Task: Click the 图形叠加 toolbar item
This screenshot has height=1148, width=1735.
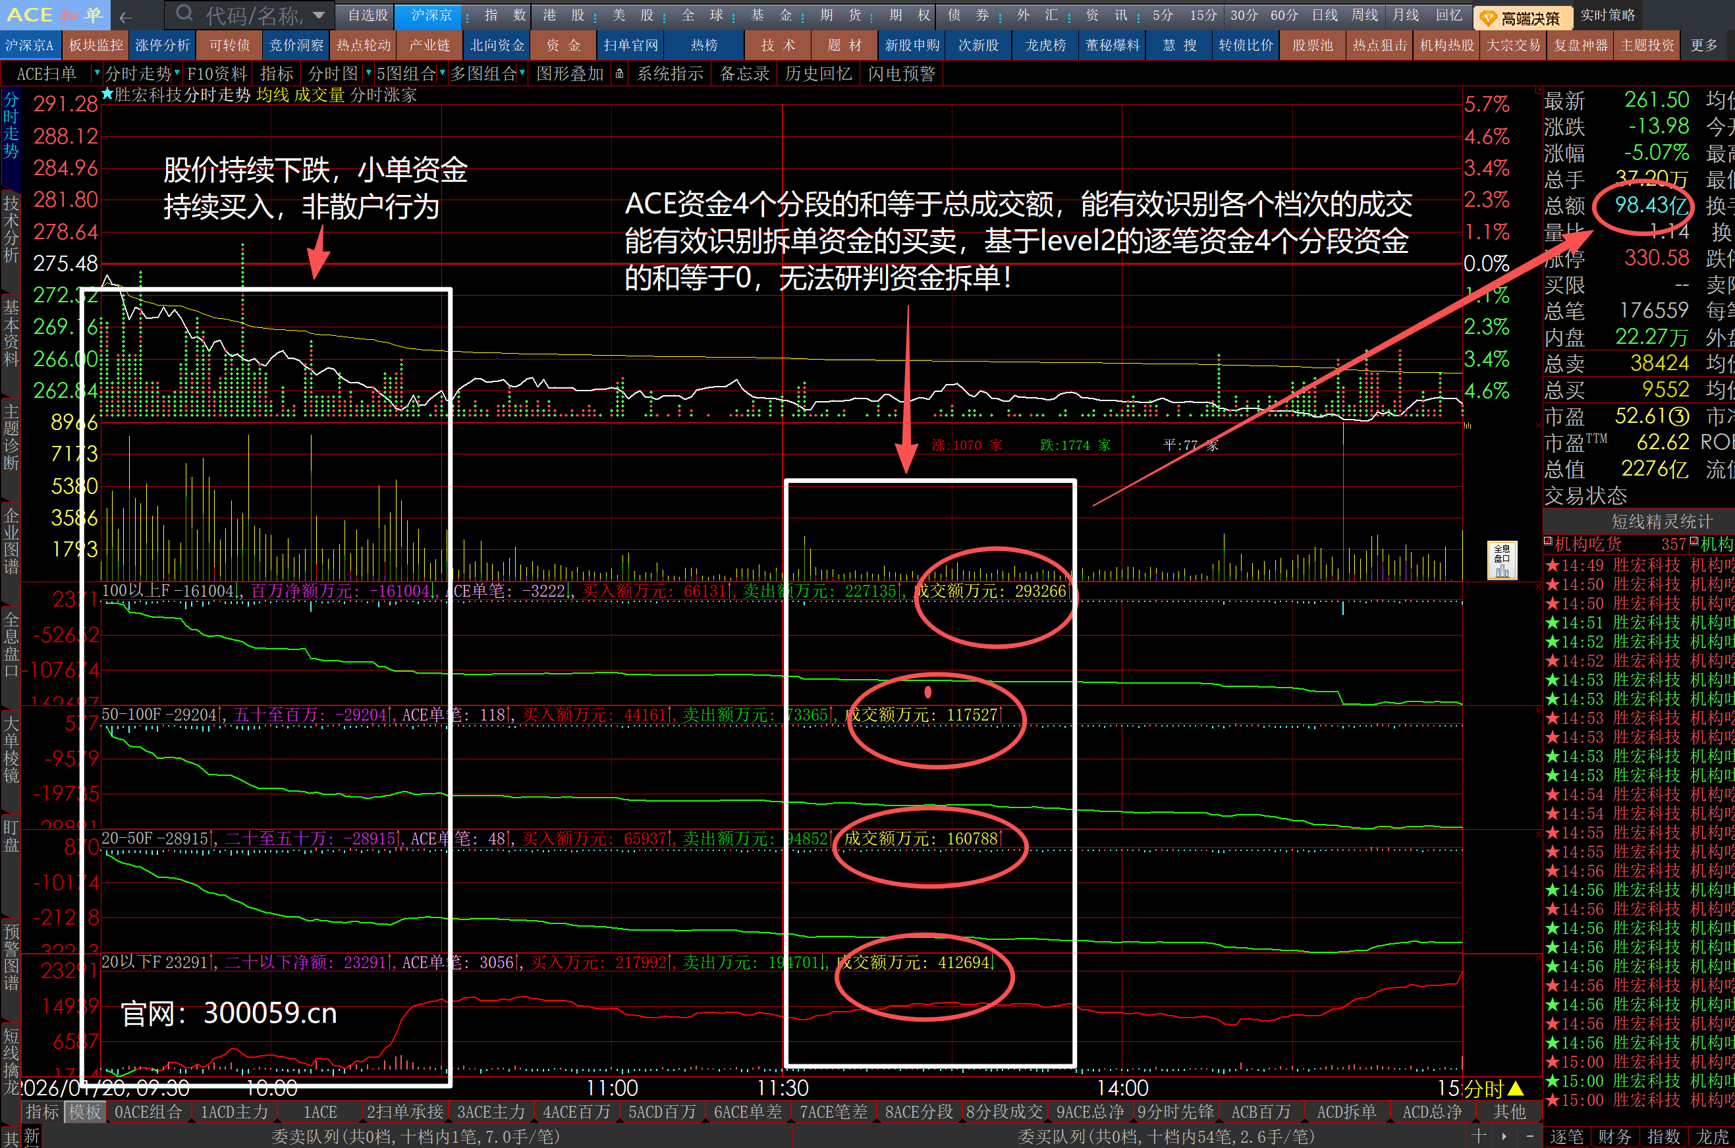Action: pyautogui.click(x=570, y=74)
